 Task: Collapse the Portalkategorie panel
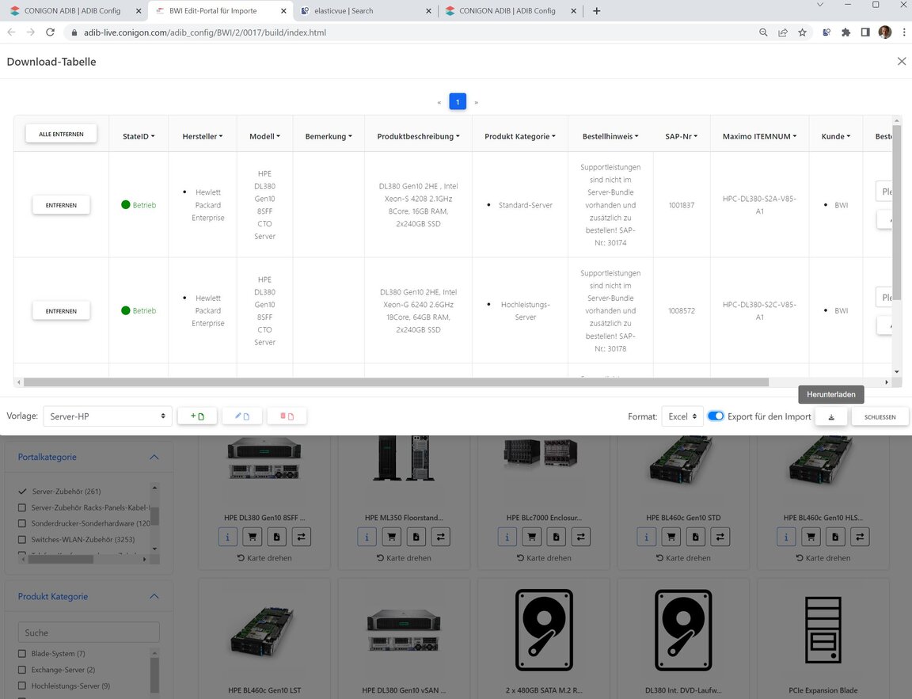pyautogui.click(x=154, y=457)
